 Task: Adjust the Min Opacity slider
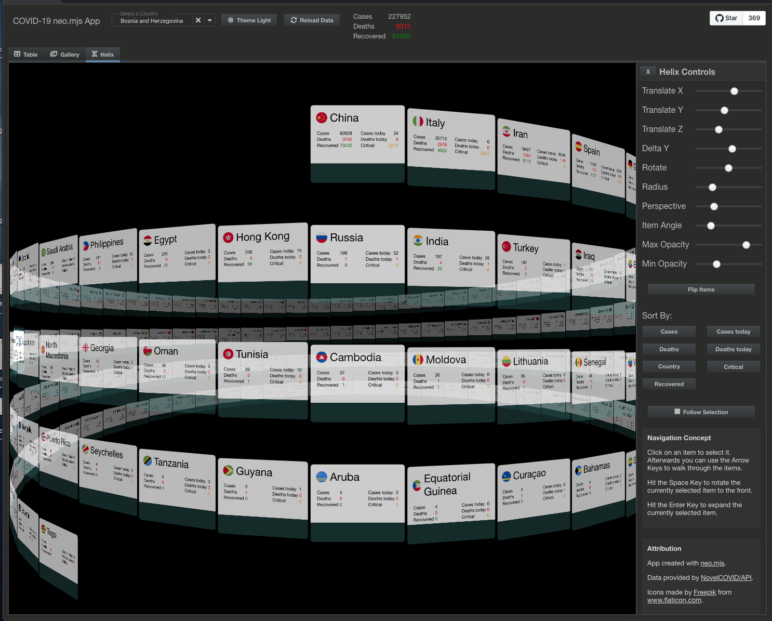point(728,264)
